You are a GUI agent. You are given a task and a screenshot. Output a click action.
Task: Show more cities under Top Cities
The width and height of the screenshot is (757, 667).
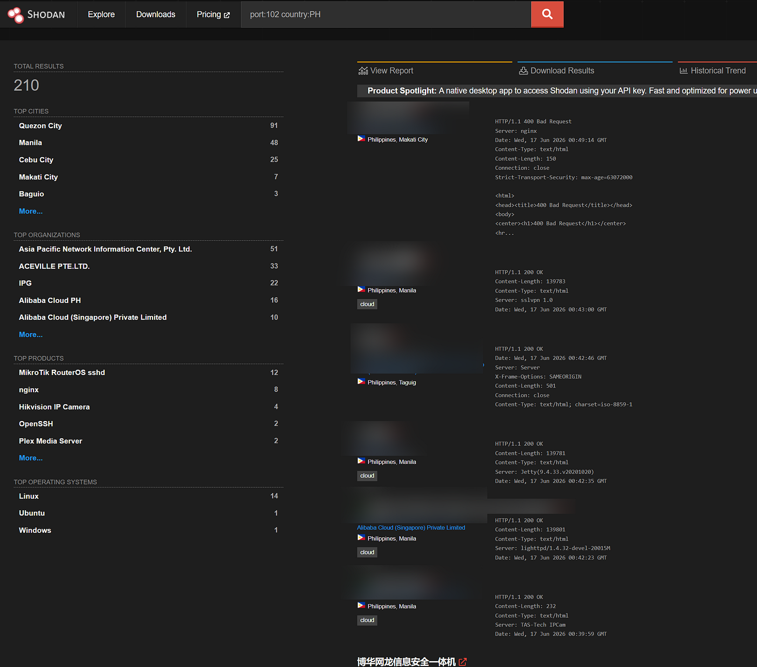coord(31,211)
